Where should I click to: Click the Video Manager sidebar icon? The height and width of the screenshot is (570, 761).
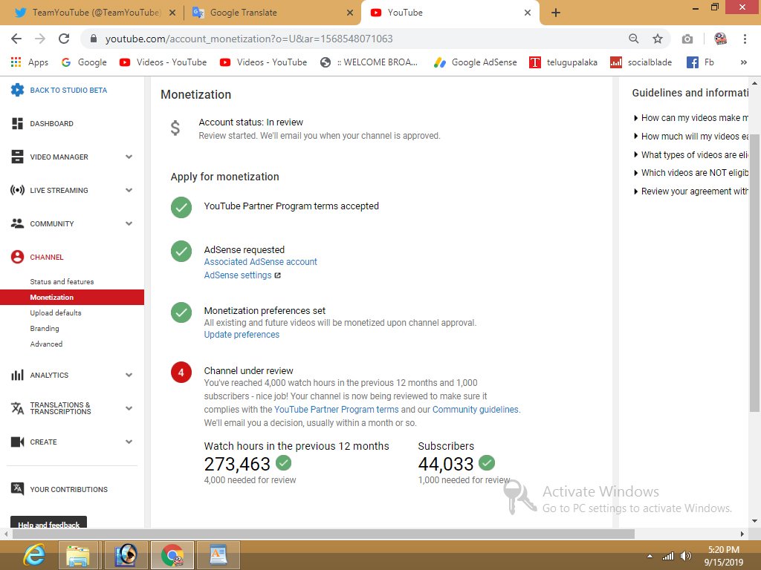point(18,157)
